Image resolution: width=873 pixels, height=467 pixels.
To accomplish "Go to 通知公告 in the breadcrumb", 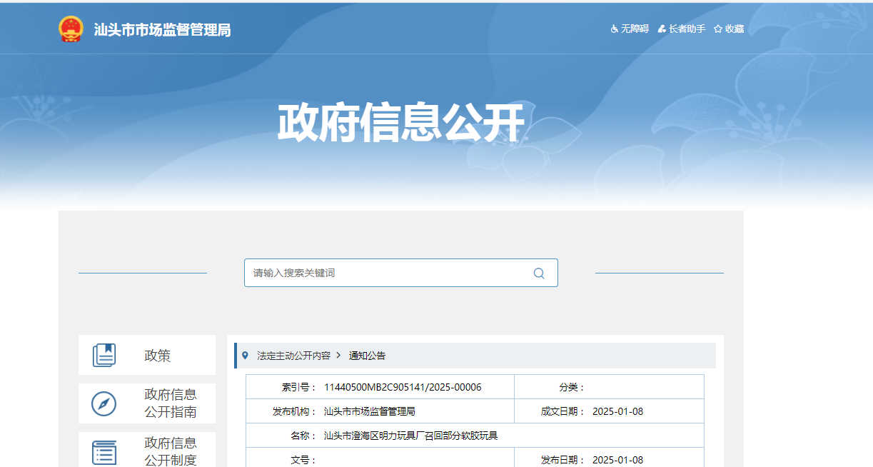I will pos(367,356).
